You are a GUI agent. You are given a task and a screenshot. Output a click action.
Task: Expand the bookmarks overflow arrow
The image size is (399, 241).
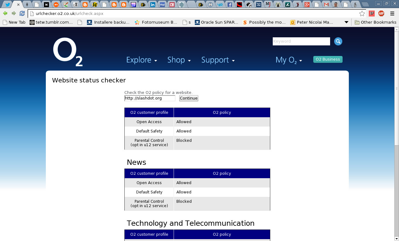346,22
